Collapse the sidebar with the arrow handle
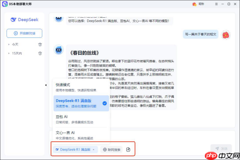 46,85
